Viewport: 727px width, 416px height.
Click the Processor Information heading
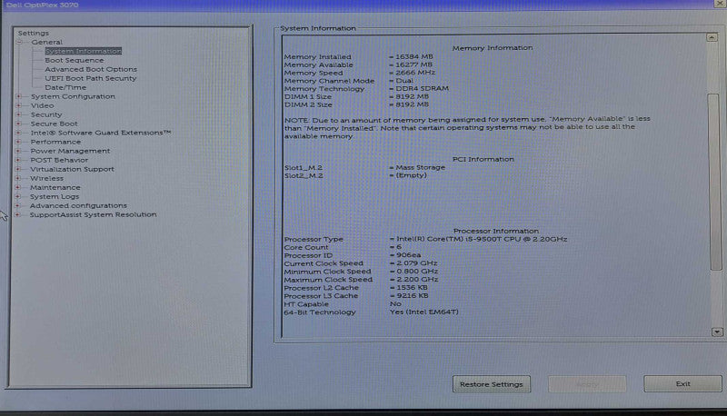click(496, 231)
